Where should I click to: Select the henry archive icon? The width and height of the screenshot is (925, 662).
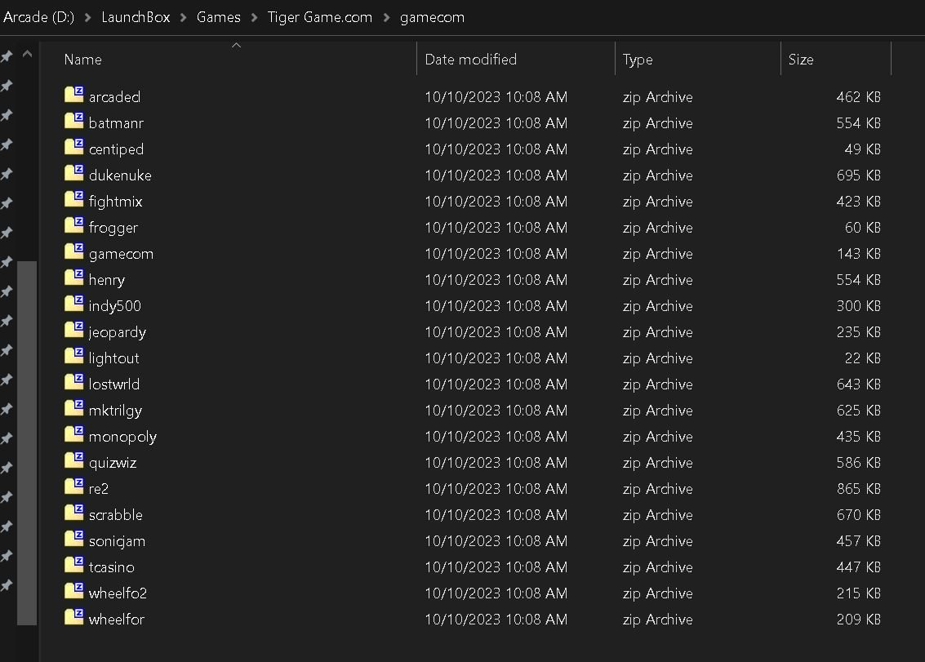pos(73,278)
